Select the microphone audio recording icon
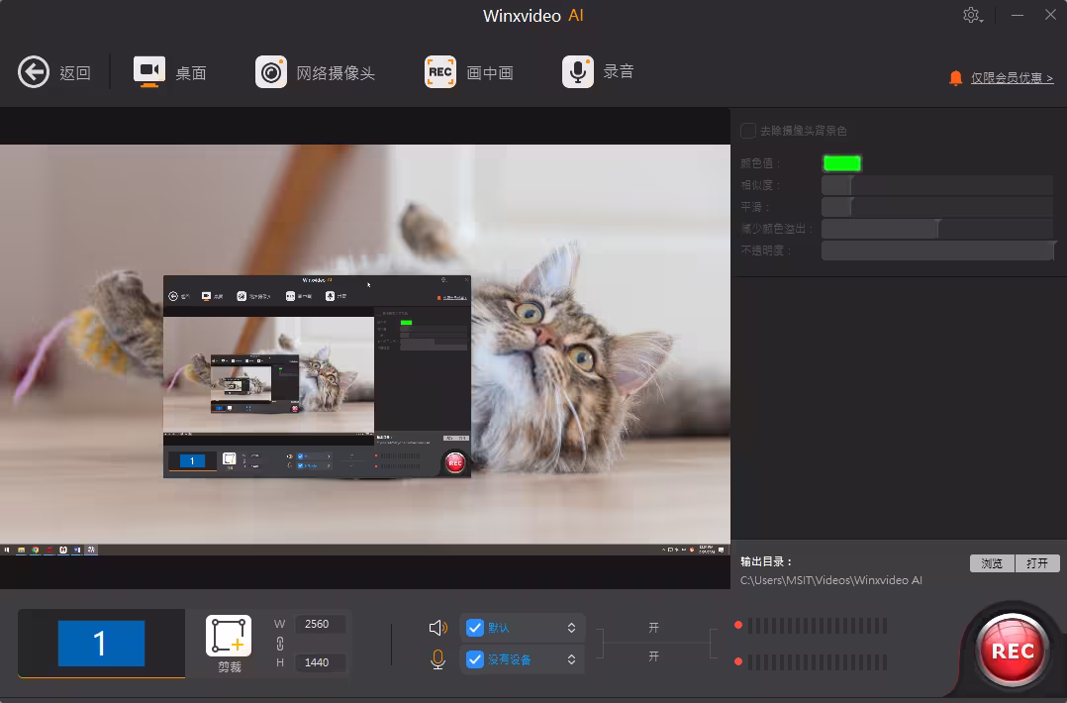The height and width of the screenshot is (703, 1067). [x=577, y=72]
